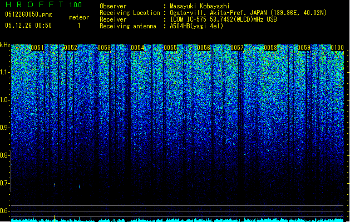The image size is (350, 222).
Task: Click the Receiver label
Action: [x=113, y=19]
